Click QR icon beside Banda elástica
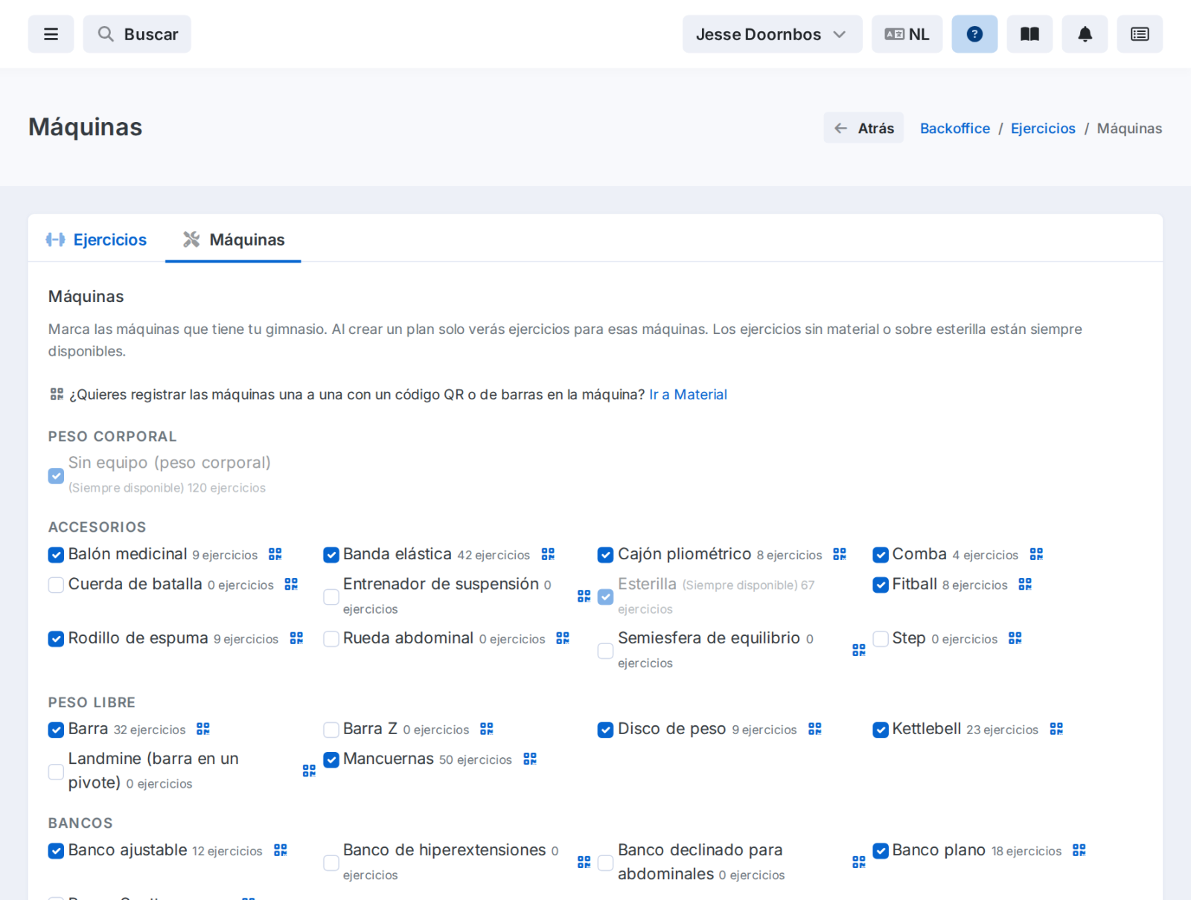 pos(548,554)
